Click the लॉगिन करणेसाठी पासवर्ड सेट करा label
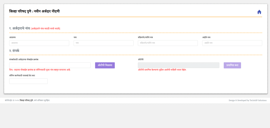270x128 pixels. coord(22,76)
